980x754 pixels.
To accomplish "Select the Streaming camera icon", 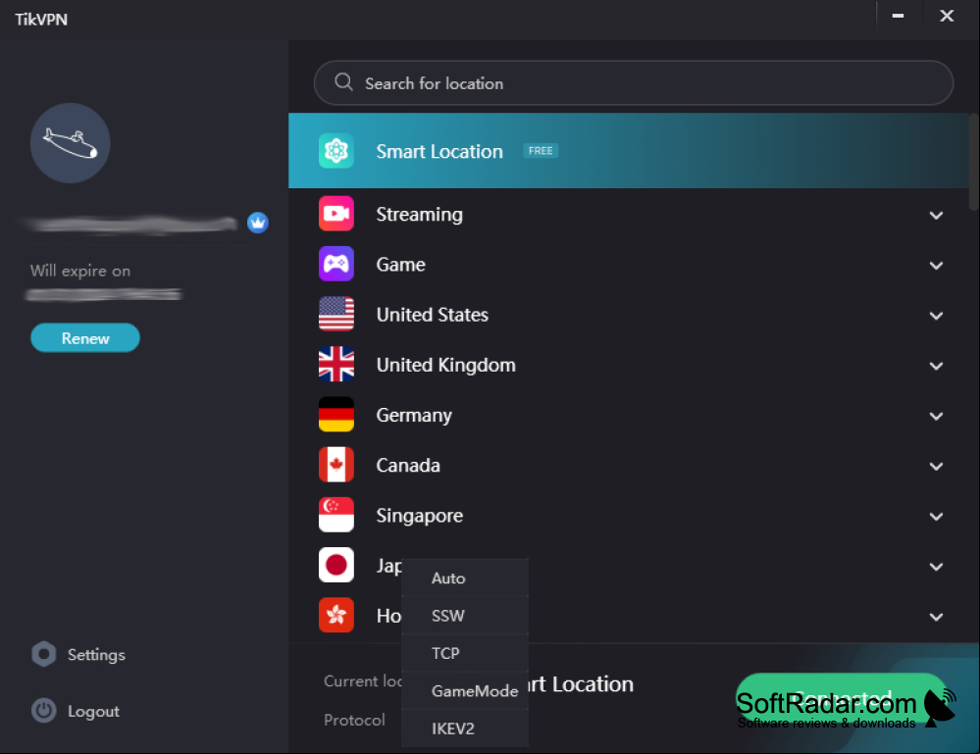I will point(336,214).
